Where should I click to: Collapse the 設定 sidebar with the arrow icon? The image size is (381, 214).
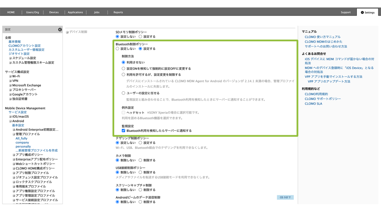[60, 29]
